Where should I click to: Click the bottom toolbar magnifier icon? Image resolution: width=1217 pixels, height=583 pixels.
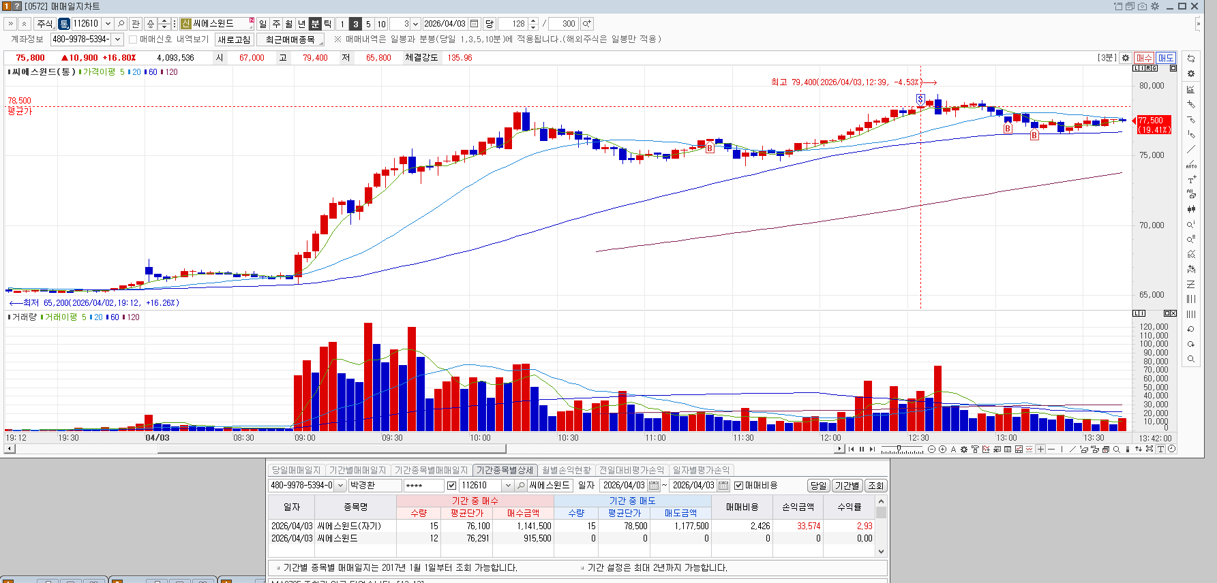pos(1117,450)
